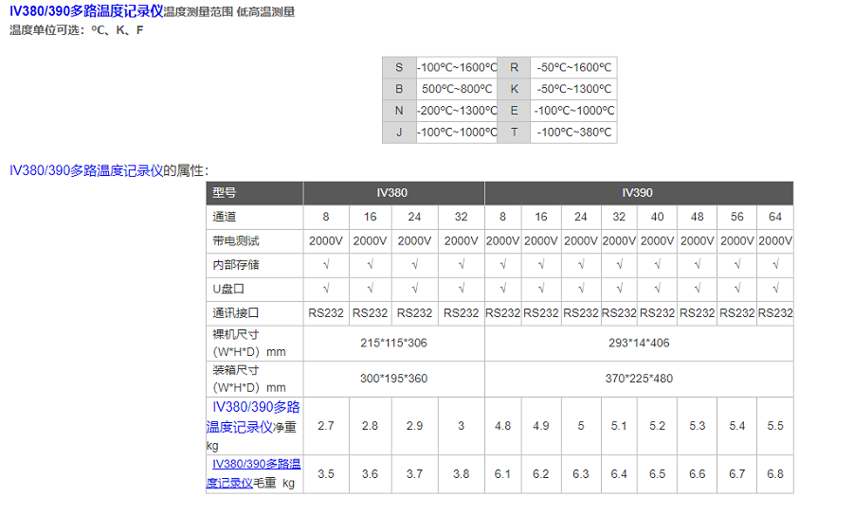Click the 215*115*306 dimension cell
This screenshot has height=531, width=853.
tap(393, 343)
